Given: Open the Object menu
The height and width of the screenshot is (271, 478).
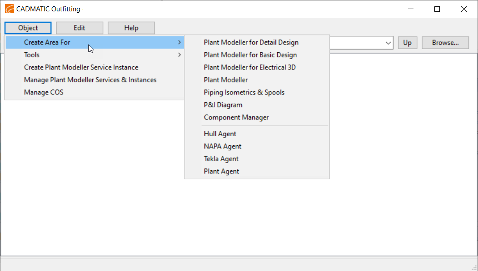Looking at the screenshot, I should pos(28,28).
